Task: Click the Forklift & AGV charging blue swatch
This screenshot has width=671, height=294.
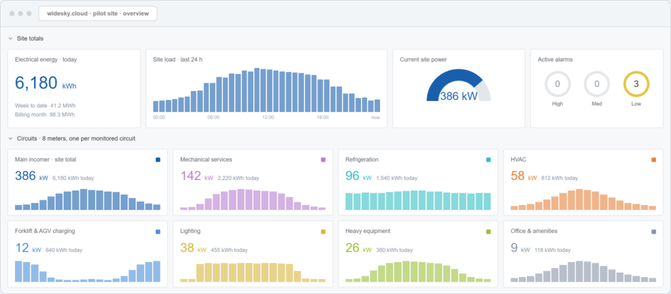Action: (x=159, y=232)
